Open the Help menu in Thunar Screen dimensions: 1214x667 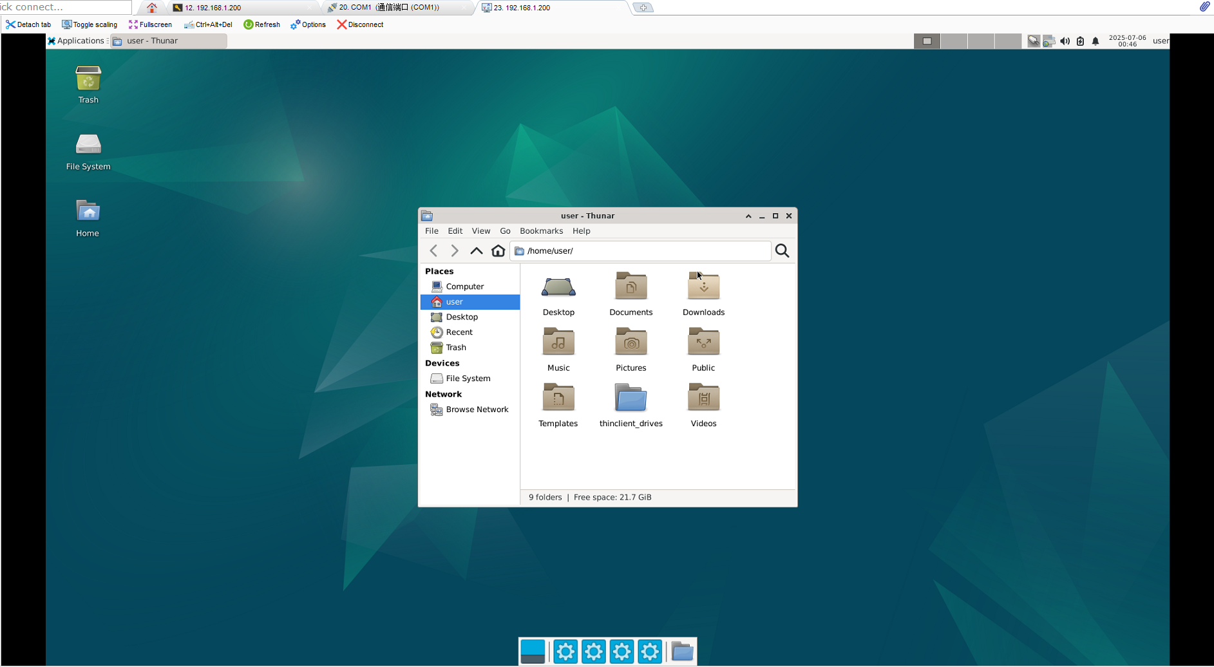pyautogui.click(x=582, y=231)
